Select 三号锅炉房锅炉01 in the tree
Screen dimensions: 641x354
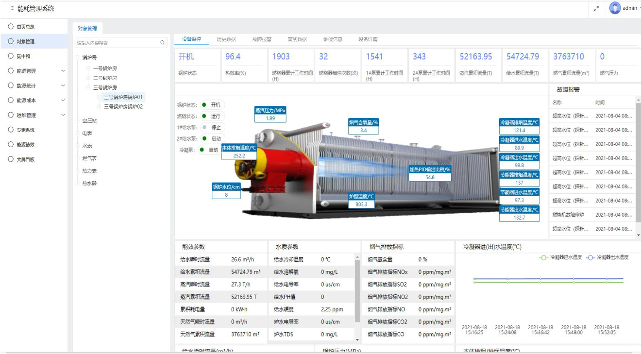pos(123,97)
